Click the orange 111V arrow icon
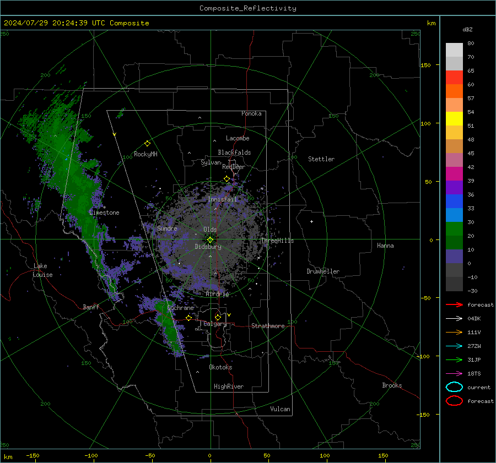The width and height of the screenshot is (496, 463). click(454, 332)
